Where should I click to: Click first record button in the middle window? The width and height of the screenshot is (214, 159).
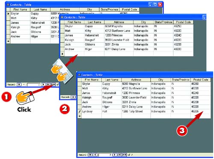(73, 97)
